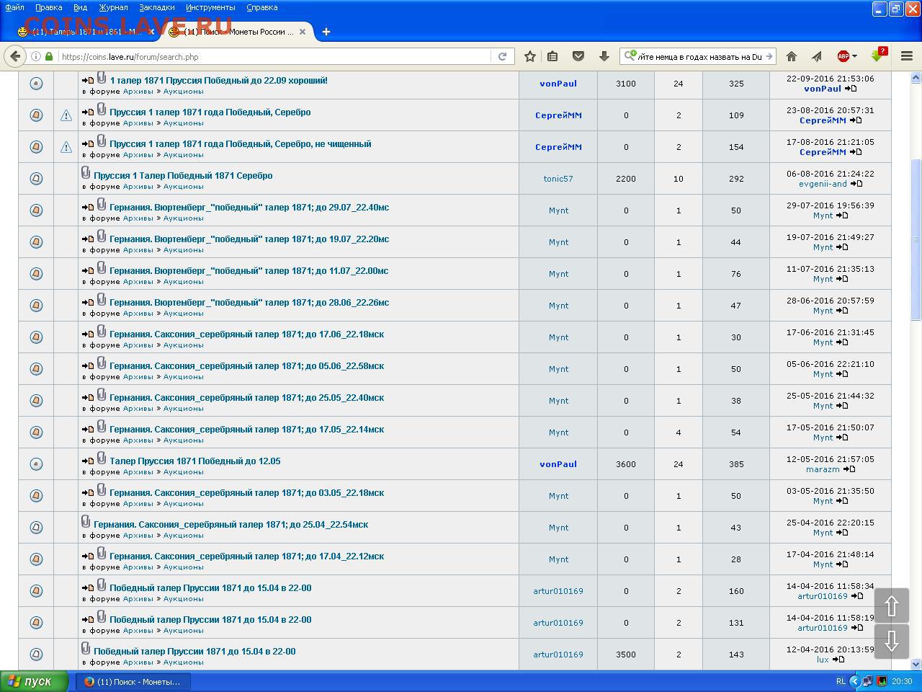Click the large scroll-to-bottom arrow overlay

coord(892,641)
